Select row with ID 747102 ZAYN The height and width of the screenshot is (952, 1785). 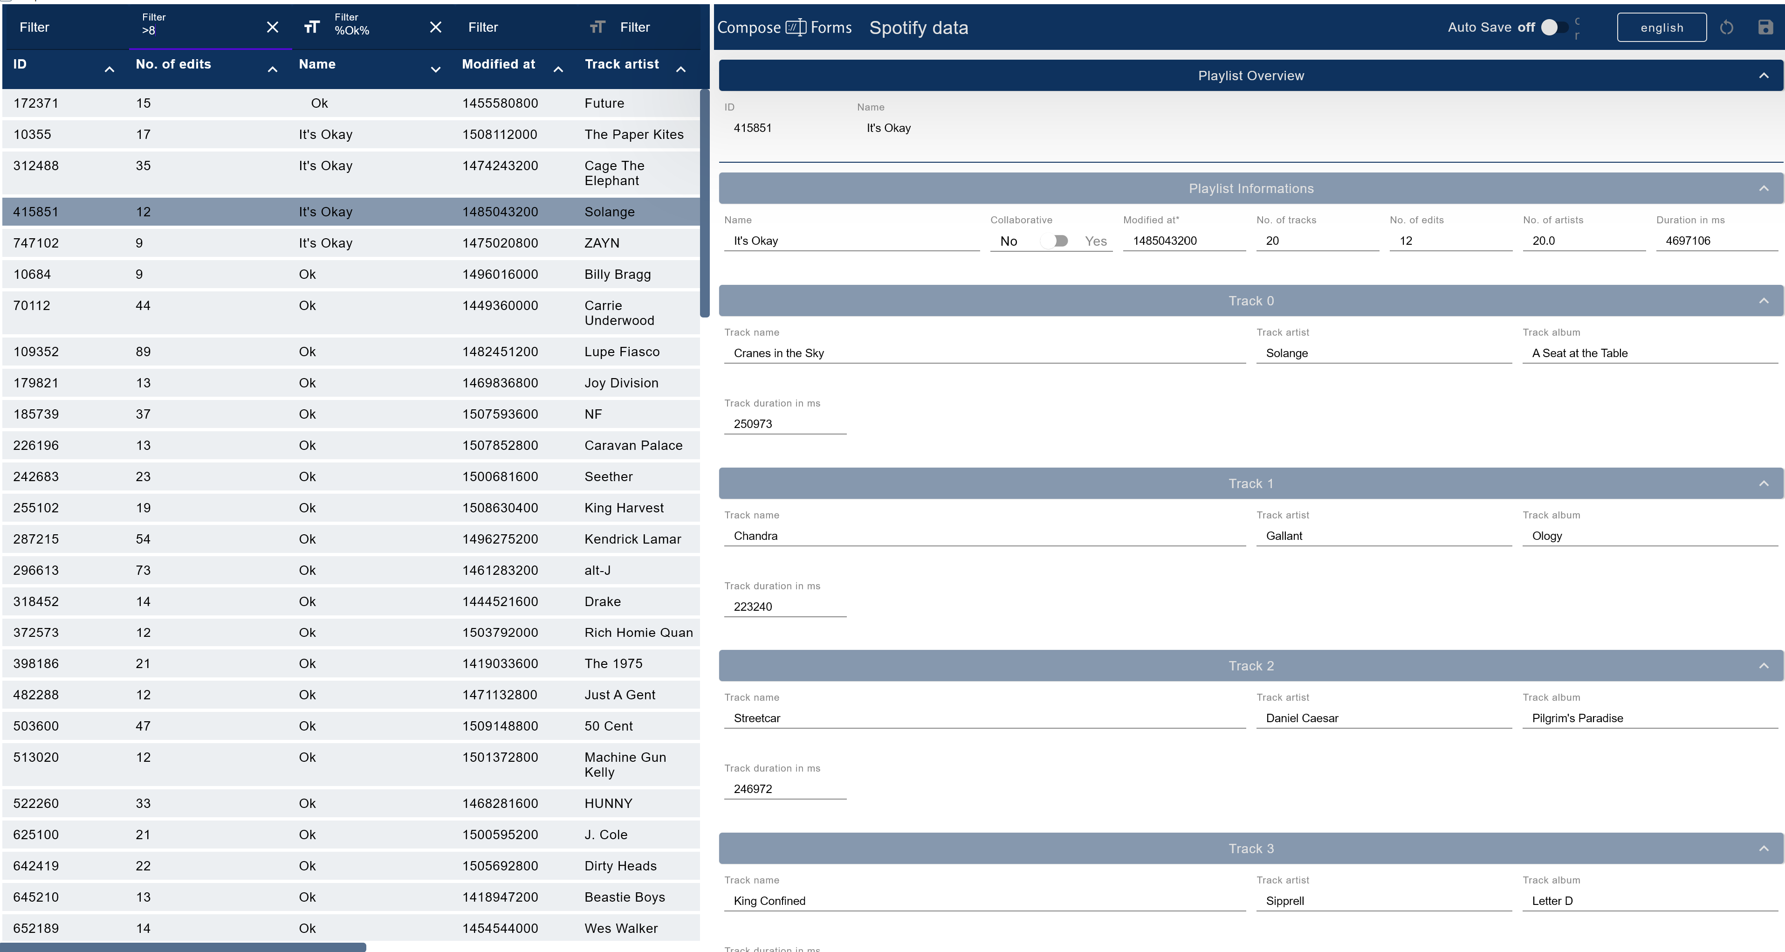click(350, 243)
